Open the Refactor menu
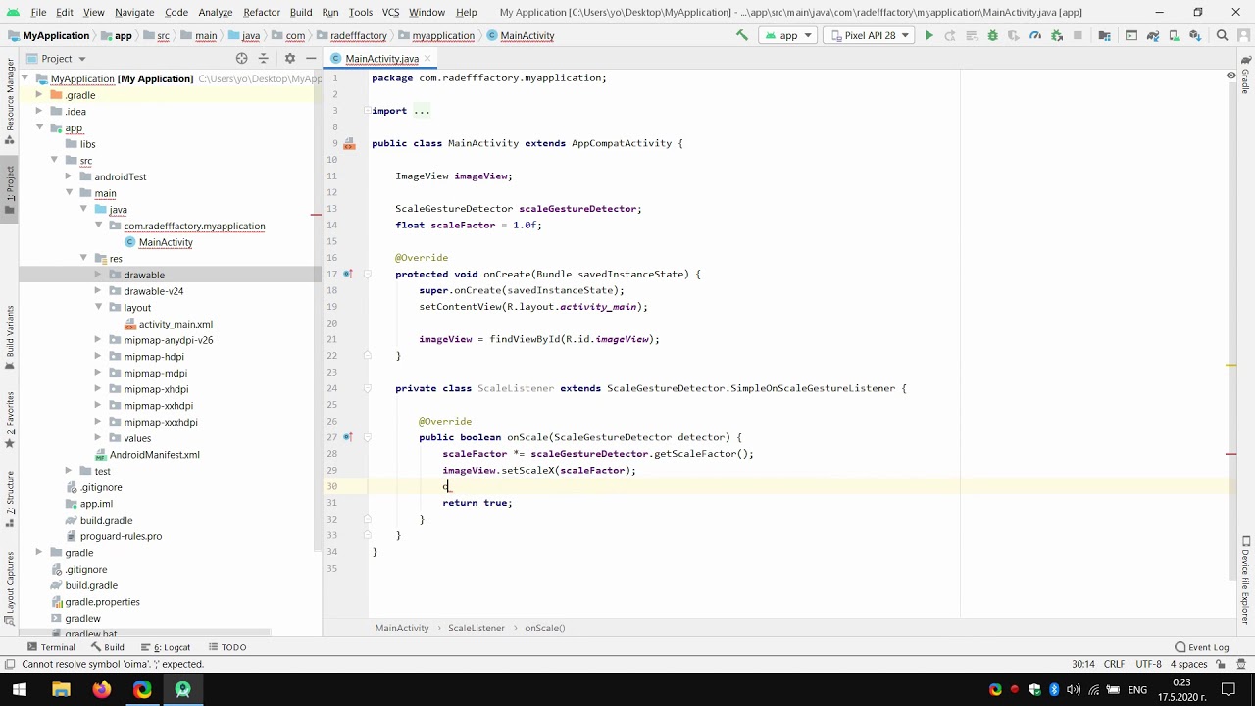Image resolution: width=1255 pixels, height=706 pixels. coord(262,12)
